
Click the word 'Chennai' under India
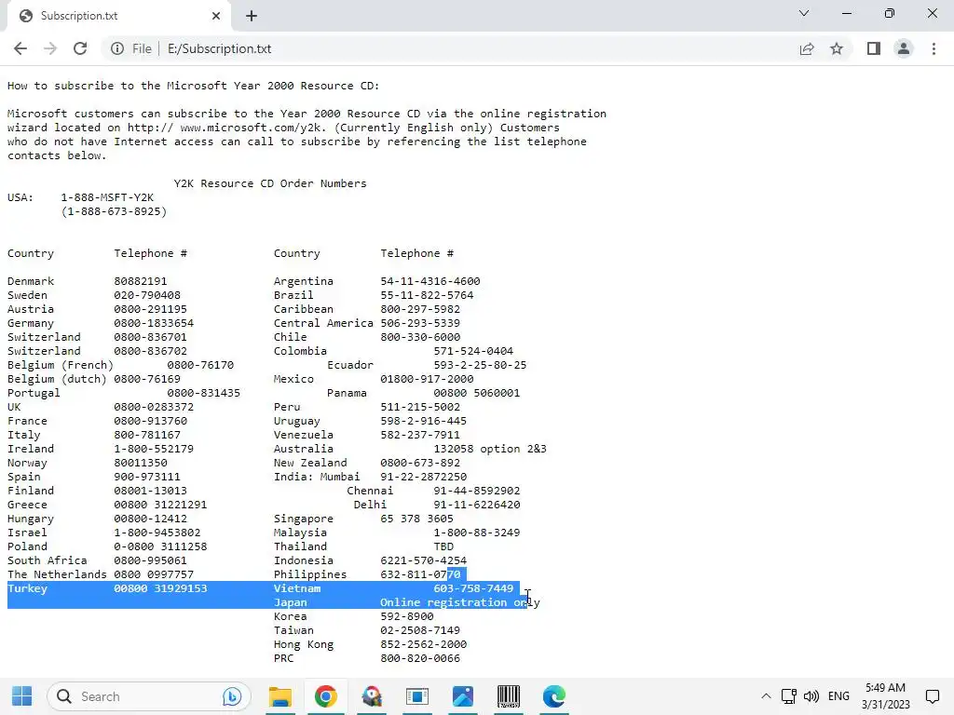coord(370,491)
